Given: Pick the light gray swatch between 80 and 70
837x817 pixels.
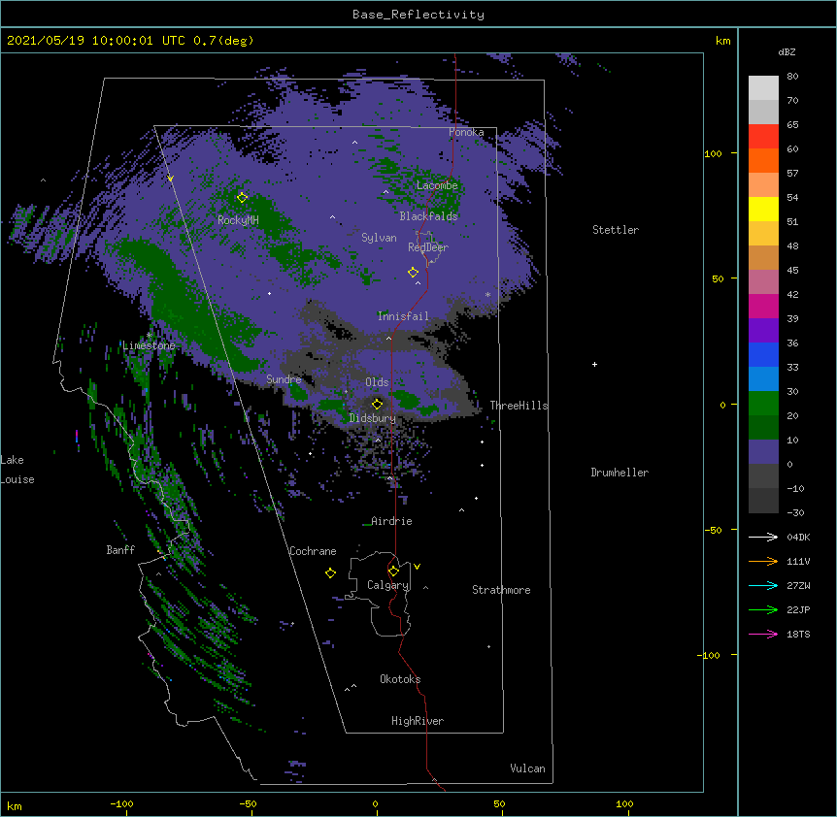Looking at the screenshot, I should [x=763, y=88].
